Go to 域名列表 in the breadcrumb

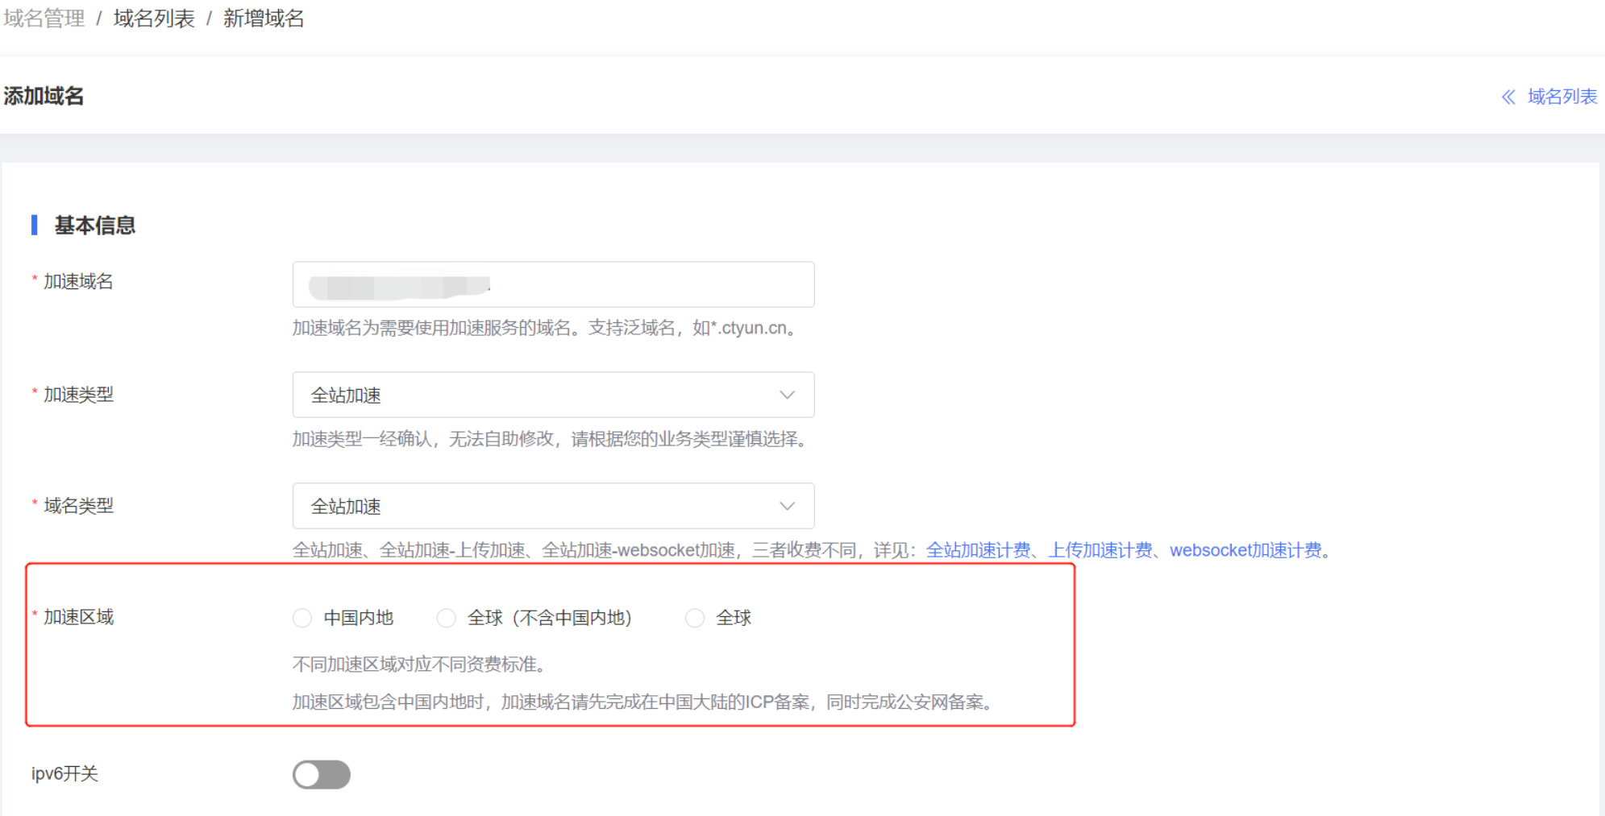[x=154, y=19]
